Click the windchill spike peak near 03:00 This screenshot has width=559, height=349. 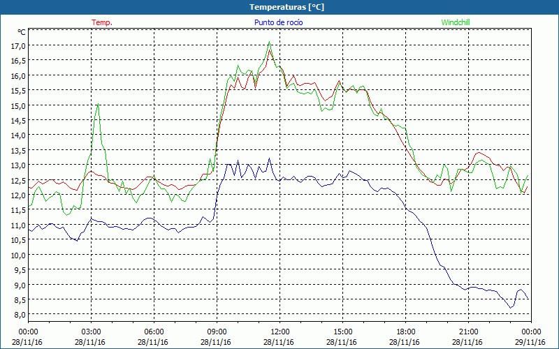98,104
